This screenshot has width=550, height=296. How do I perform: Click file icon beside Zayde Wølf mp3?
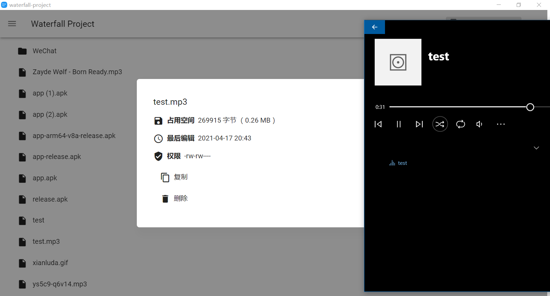pos(22,72)
